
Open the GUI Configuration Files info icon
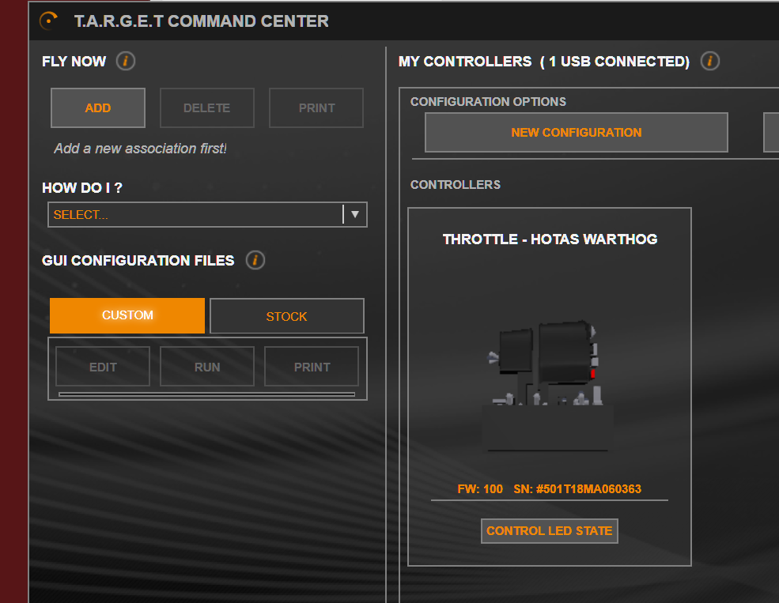(x=255, y=260)
